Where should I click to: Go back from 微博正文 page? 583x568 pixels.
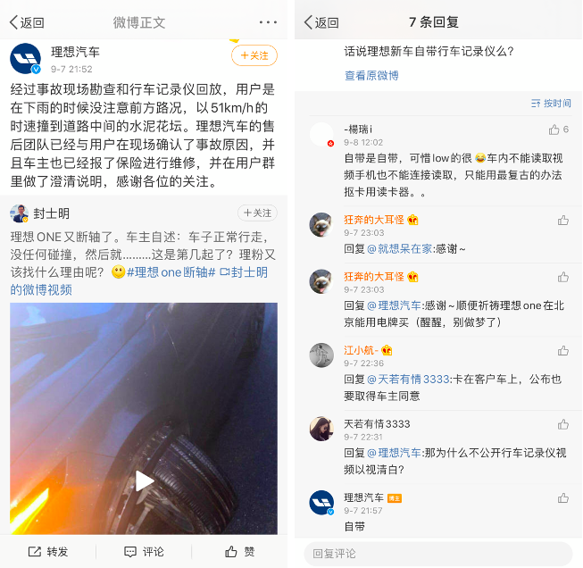[x=27, y=22]
